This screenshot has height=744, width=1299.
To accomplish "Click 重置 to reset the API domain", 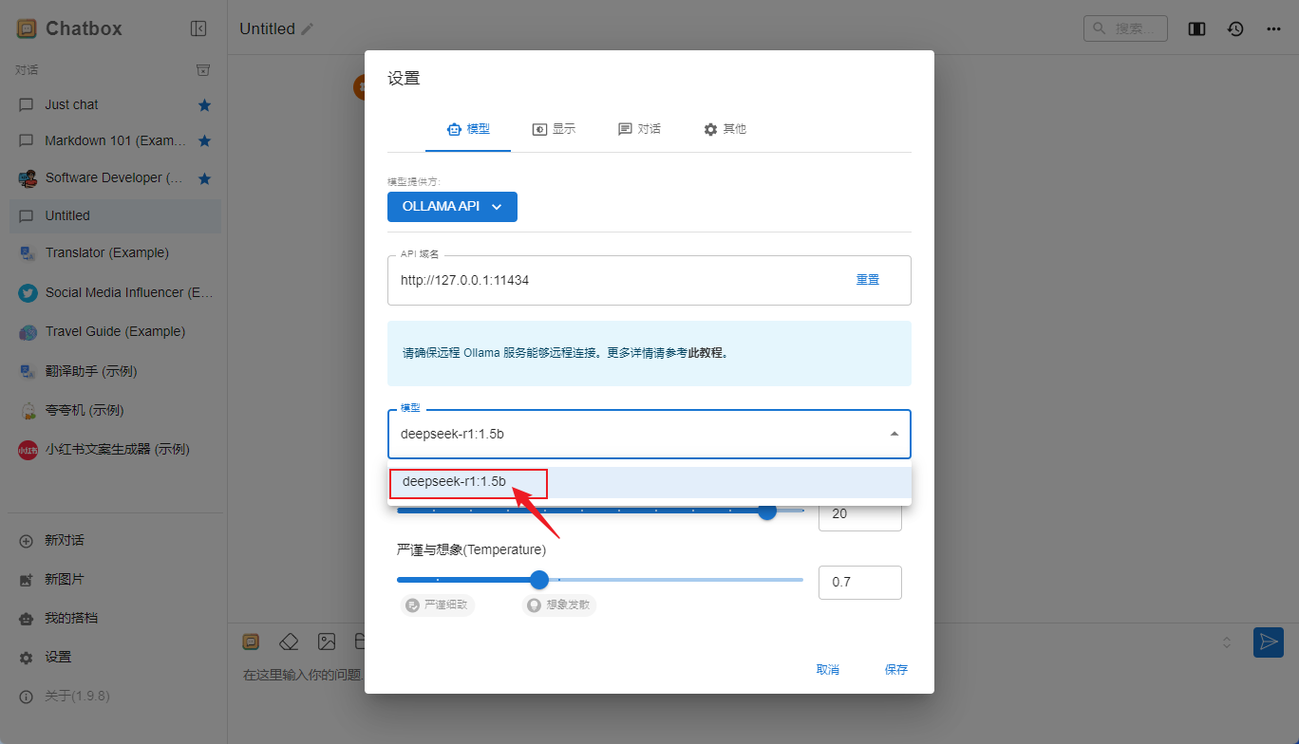I will coord(868,280).
